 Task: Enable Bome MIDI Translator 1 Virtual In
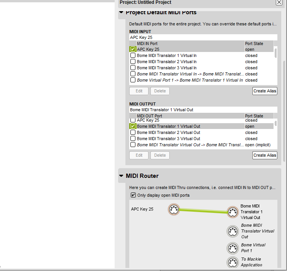tap(133, 55)
